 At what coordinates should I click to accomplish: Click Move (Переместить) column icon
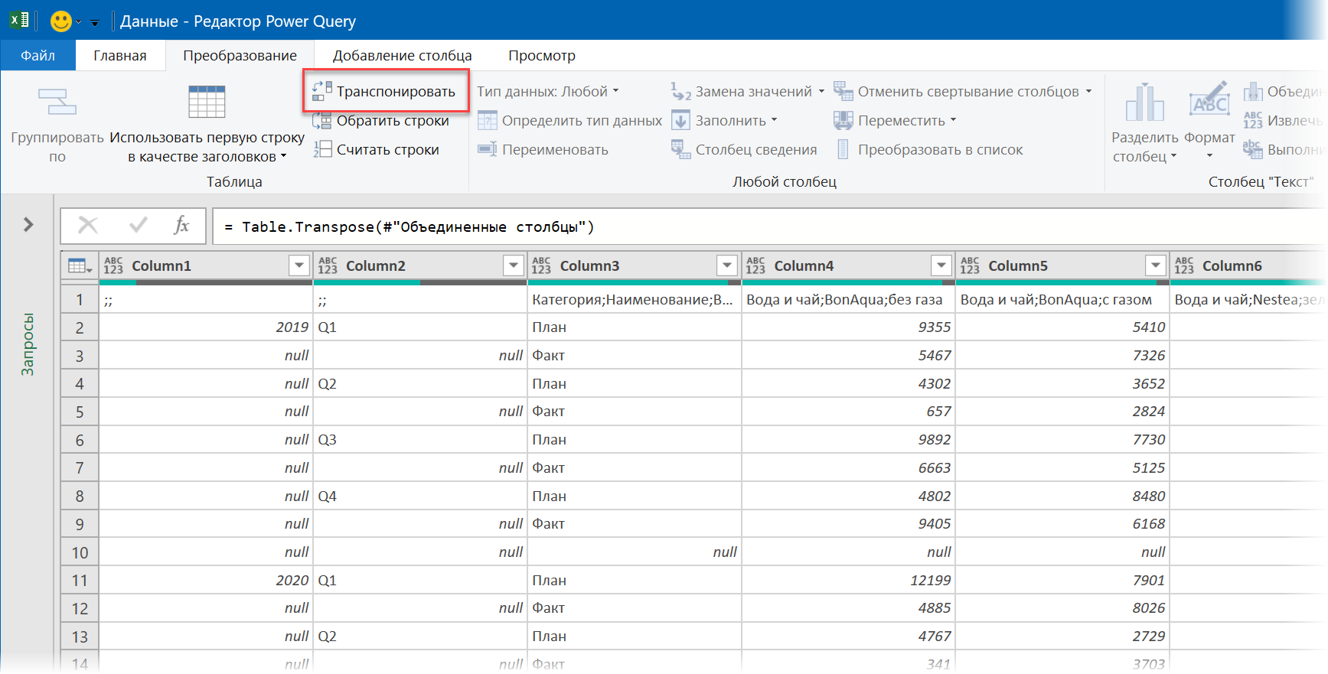(x=843, y=120)
